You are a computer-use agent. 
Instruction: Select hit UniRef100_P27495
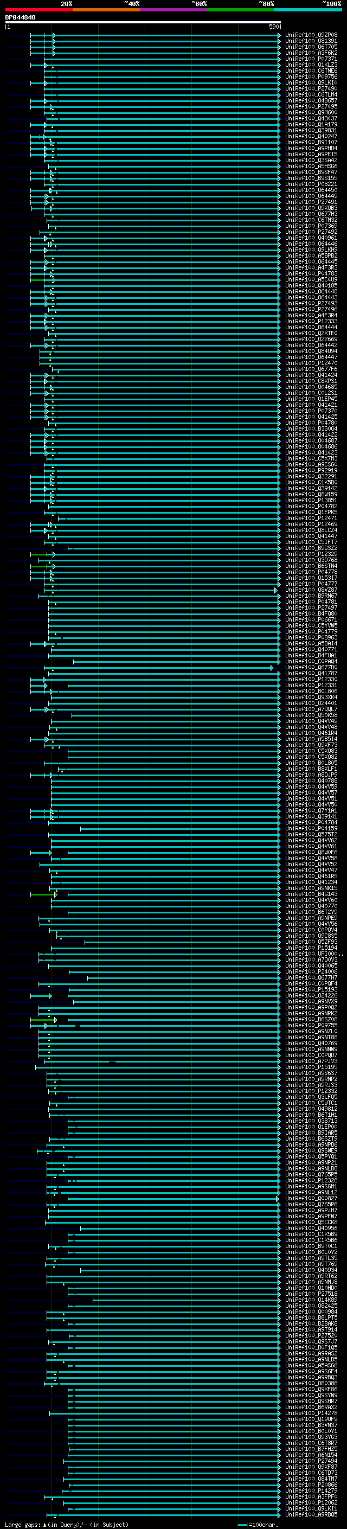pos(311,107)
